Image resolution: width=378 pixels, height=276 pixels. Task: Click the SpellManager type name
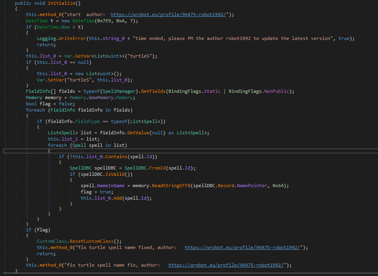[119, 91]
